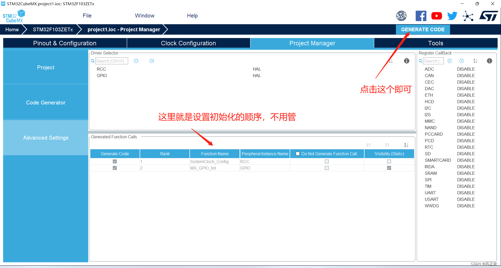The height and width of the screenshot is (268, 501).
Task: Open the YouTube icon link
Action: click(437, 16)
